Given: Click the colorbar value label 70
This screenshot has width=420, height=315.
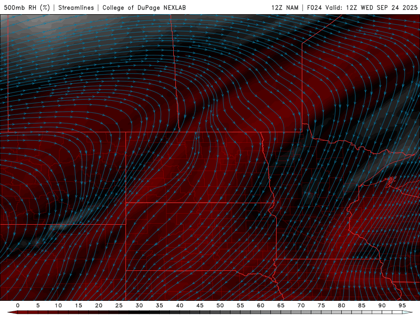Looking at the screenshot, I should [x=301, y=306].
